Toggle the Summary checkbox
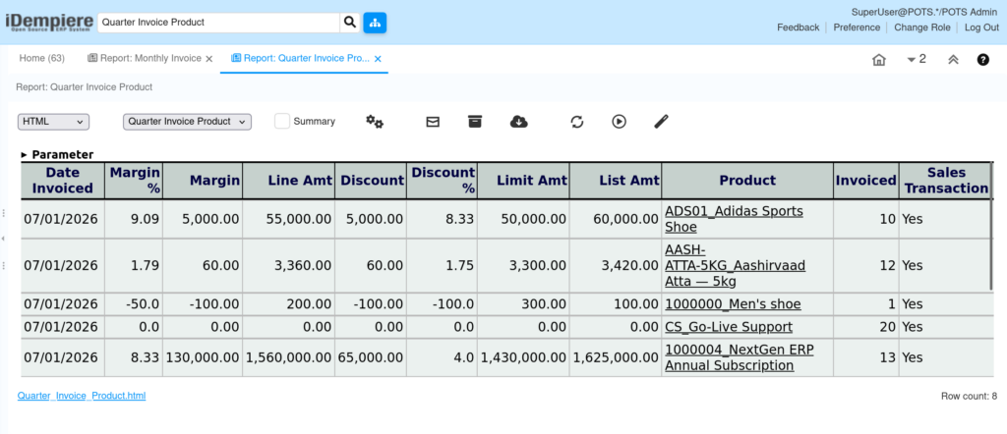1007x434 pixels. point(282,121)
